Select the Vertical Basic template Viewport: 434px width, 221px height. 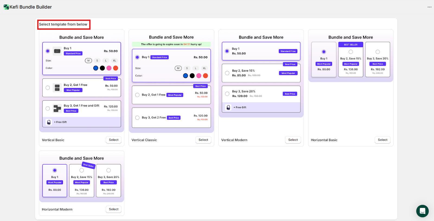click(x=114, y=140)
